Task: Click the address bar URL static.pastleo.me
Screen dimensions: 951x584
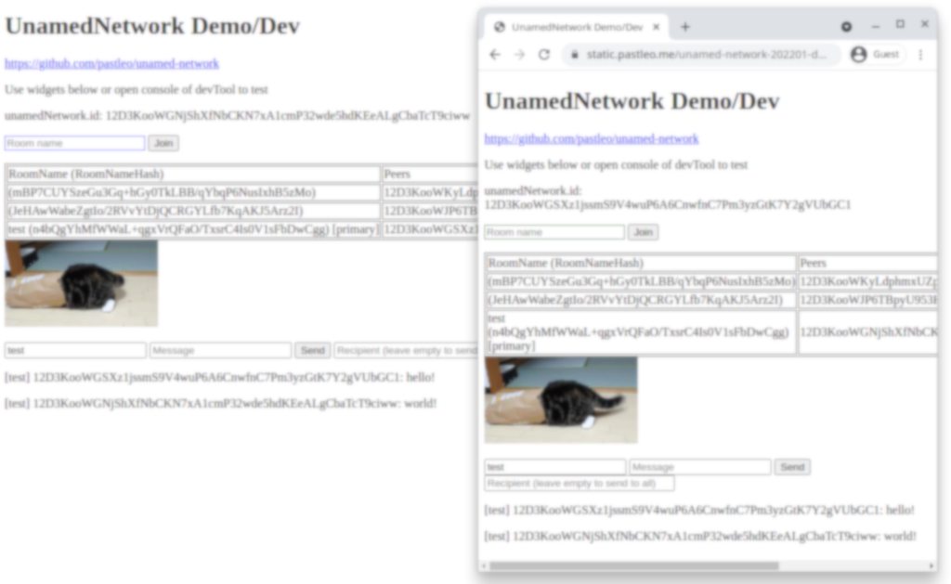Action: 706,55
